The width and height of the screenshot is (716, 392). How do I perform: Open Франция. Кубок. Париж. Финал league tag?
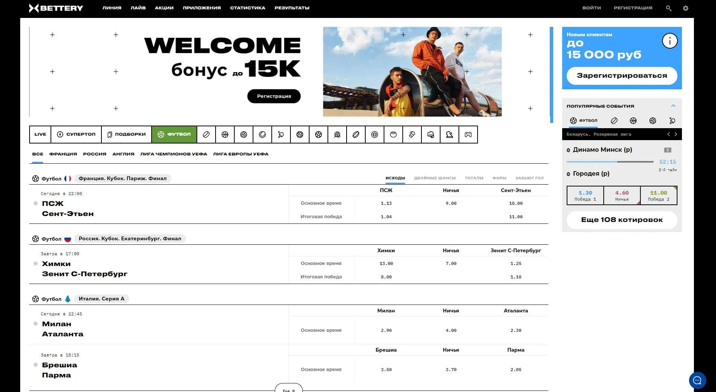click(x=122, y=178)
